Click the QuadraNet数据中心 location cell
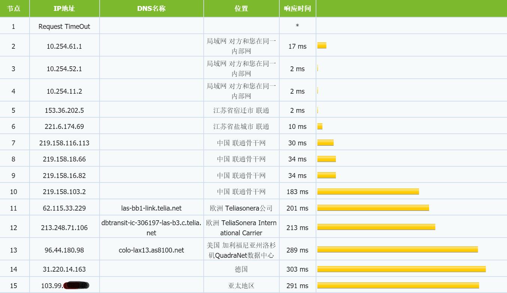The image size is (507, 293). coord(242,250)
